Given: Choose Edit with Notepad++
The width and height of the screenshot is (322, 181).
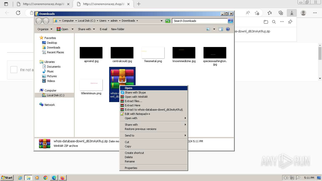Looking at the screenshot, I should pyautogui.click(x=153, y=114).
